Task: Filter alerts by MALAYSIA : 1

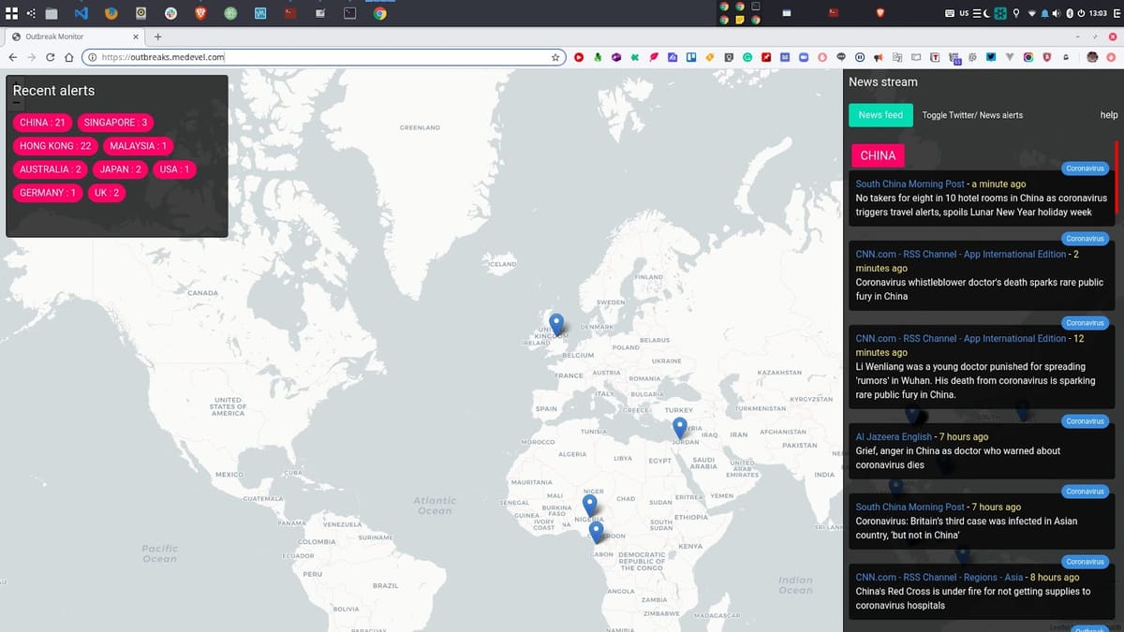Action: point(138,146)
